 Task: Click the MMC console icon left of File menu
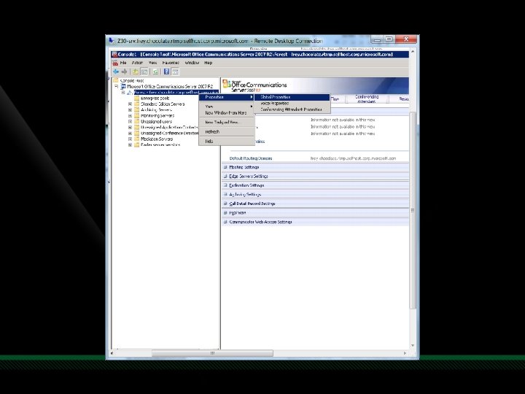click(x=115, y=63)
